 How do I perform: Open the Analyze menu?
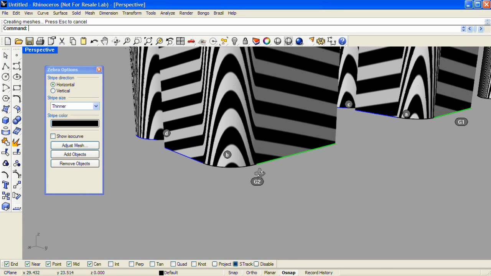click(x=168, y=13)
